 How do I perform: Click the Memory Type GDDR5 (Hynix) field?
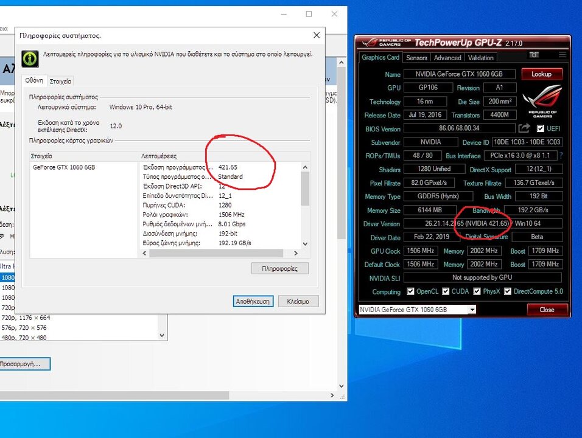click(438, 196)
